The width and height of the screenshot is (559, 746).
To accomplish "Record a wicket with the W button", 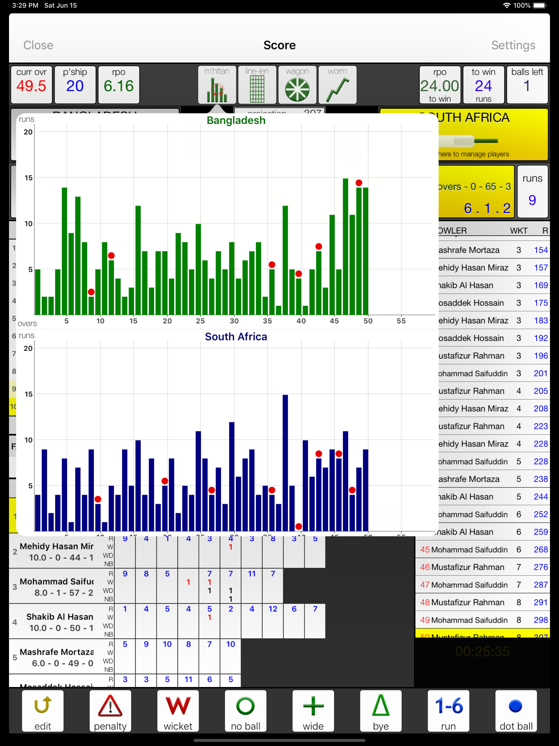I will coord(178,711).
